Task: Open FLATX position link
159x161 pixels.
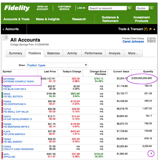Action: 7,132
